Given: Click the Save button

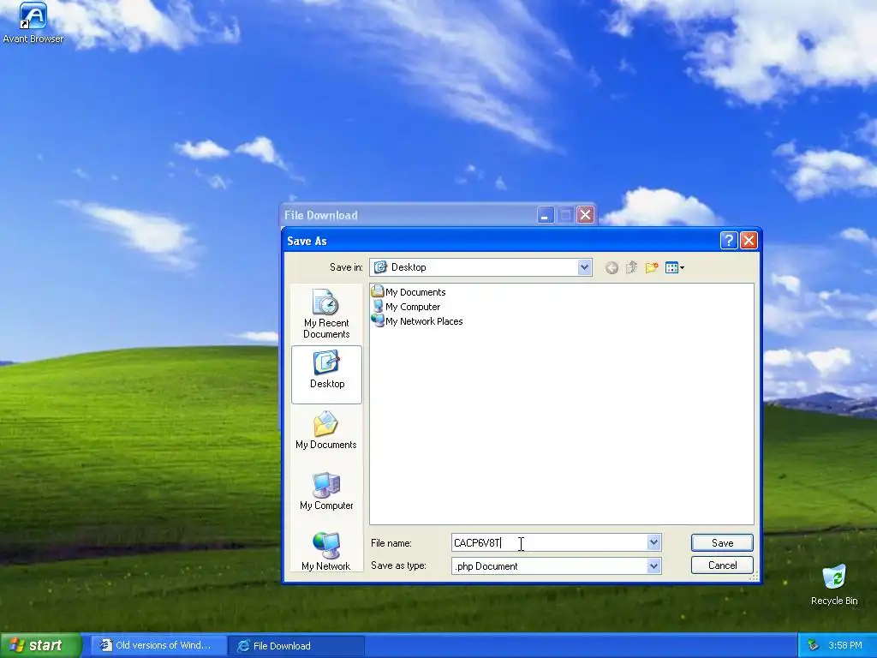Looking at the screenshot, I should 722,542.
